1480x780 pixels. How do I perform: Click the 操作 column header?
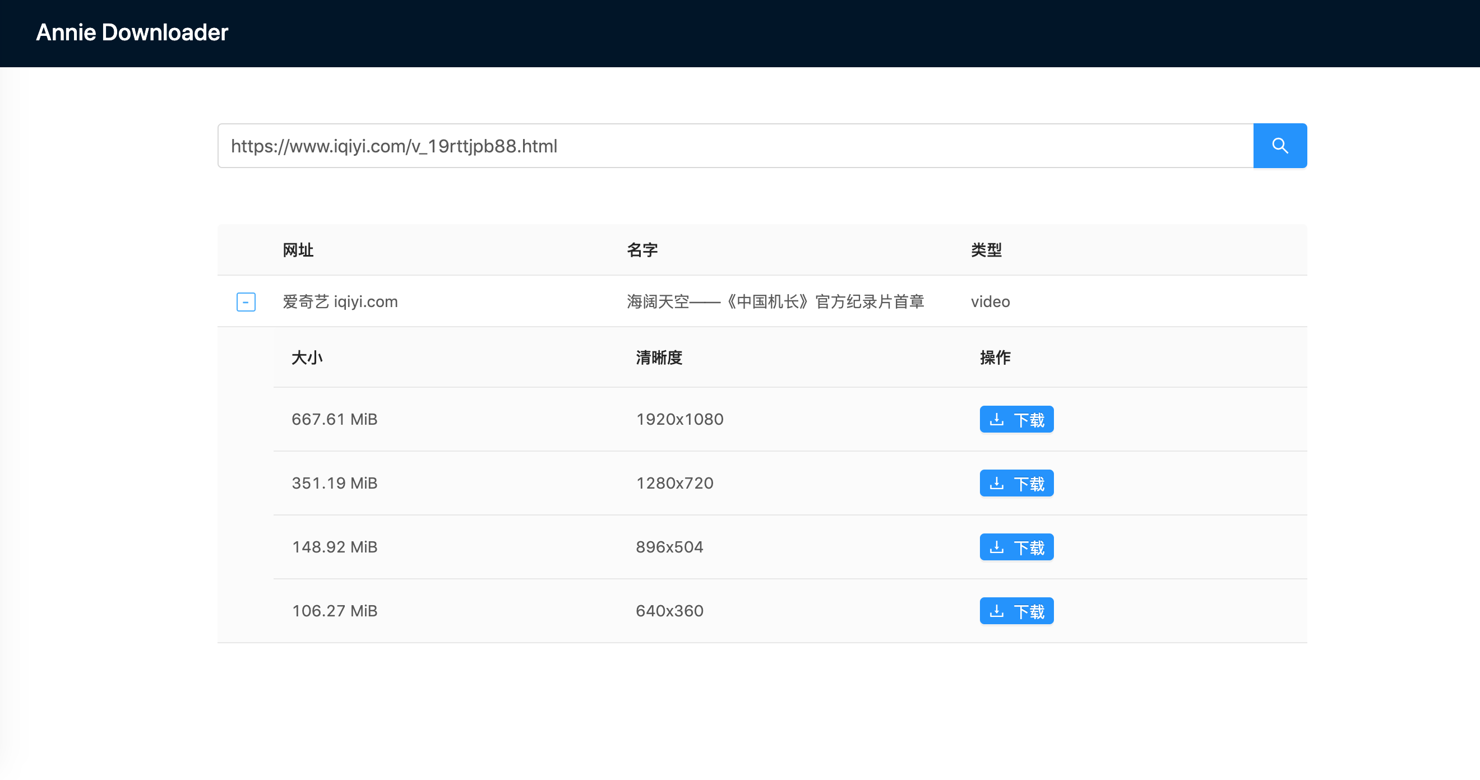(x=995, y=357)
